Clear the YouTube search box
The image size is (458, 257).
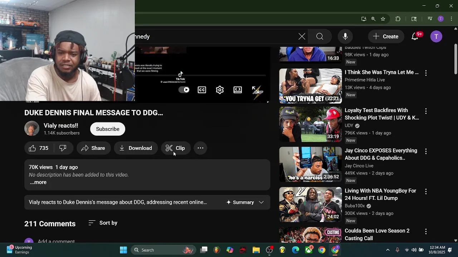(x=302, y=36)
